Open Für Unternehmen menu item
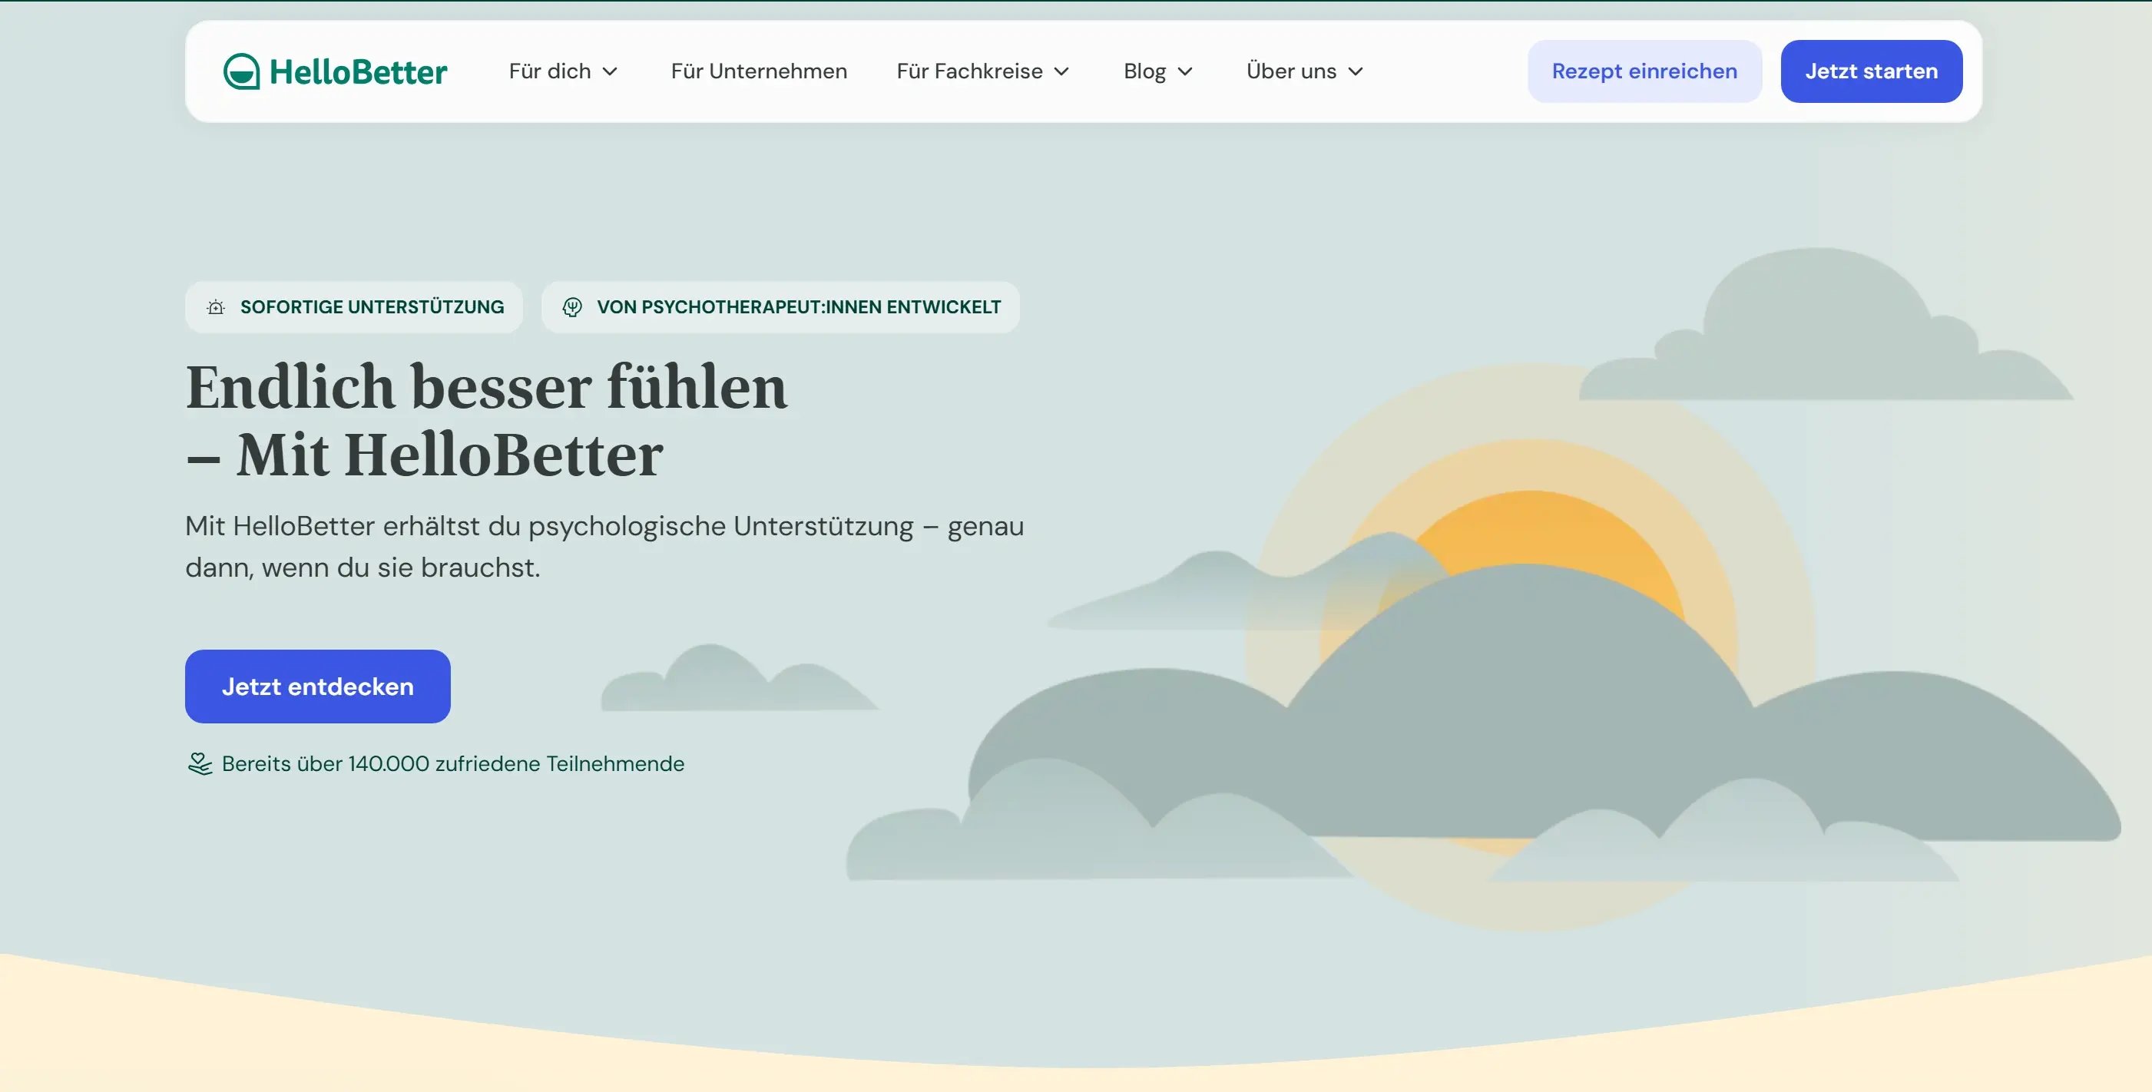Image resolution: width=2152 pixels, height=1092 pixels. (759, 72)
